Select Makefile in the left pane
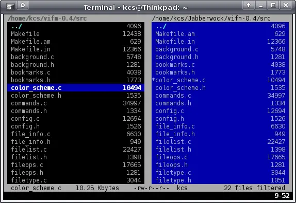This screenshot has width=296, height=203. (x=76, y=34)
